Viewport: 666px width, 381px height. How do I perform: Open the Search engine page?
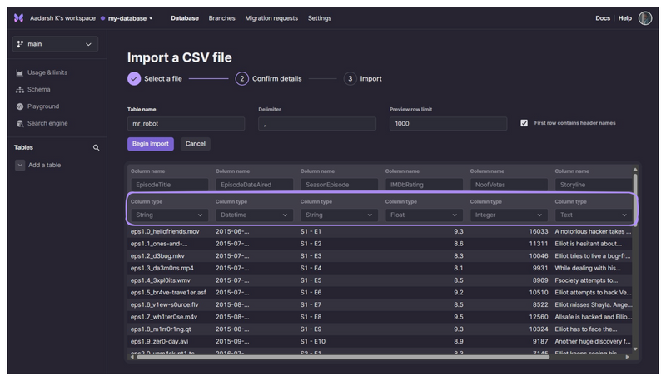42,123
